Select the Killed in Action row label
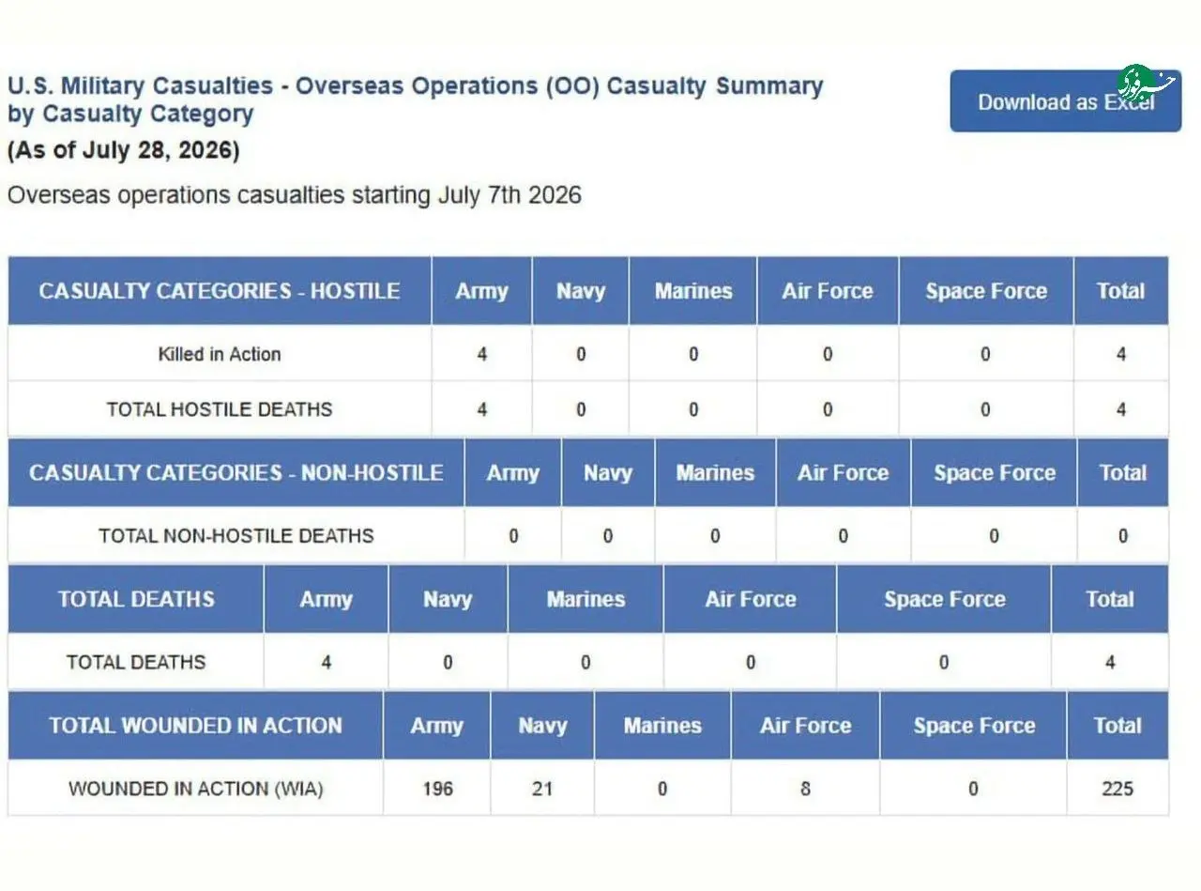The image size is (1201, 891). point(220,354)
